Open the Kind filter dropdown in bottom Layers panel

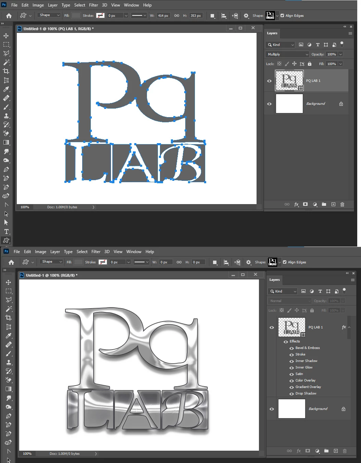(283, 291)
